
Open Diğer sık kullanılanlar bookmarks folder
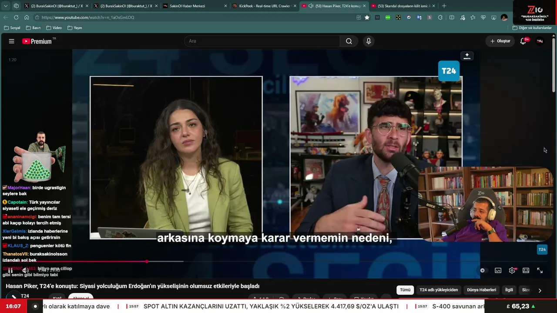pyautogui.click(x=532, y=28)
